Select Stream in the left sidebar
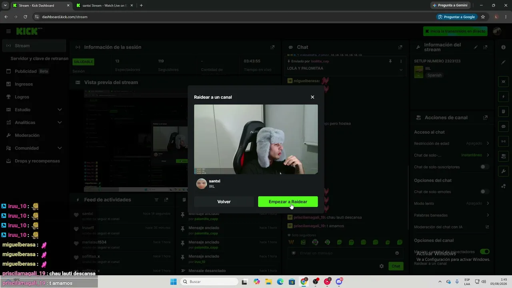Viewport: 512px width, 288px height. pyautogui.click(x=34, y=46)
